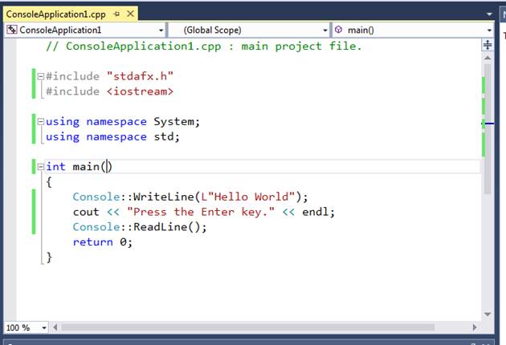Image resolution: width=506 pixels, height=345 pixels.
Task: Click the <iostream> include text
Action: pos(140,91)
